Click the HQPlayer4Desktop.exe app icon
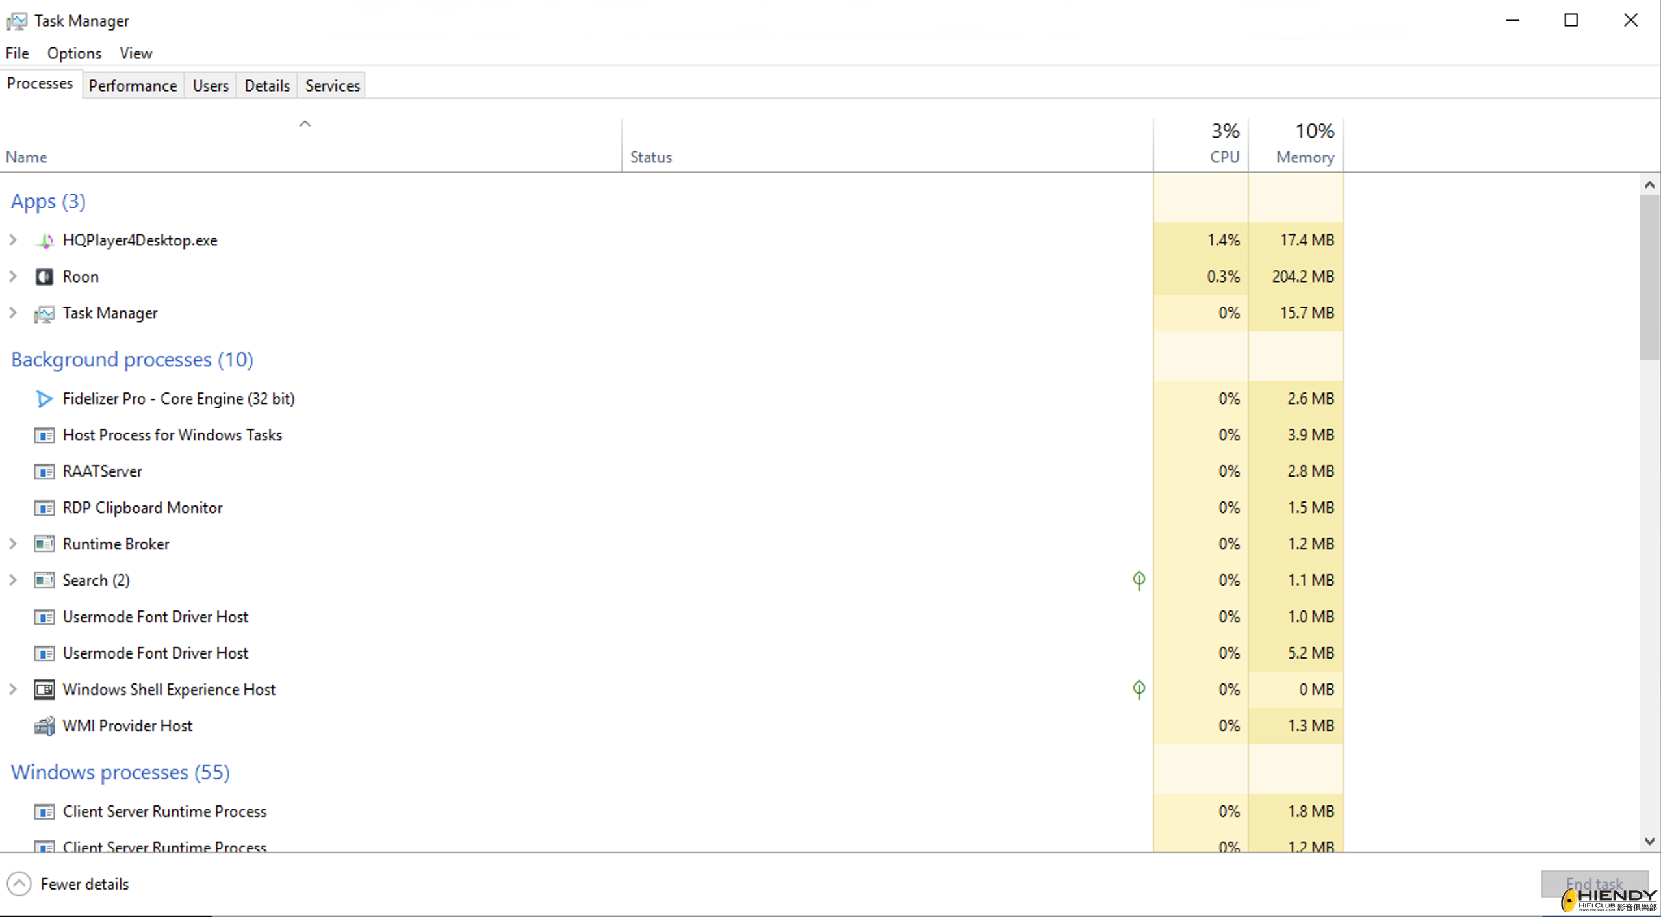The width and height of the screenshot is (1661, 917). (x=44, y=240)
